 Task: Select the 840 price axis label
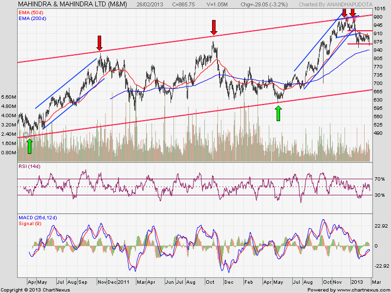(x=378, y=50)
